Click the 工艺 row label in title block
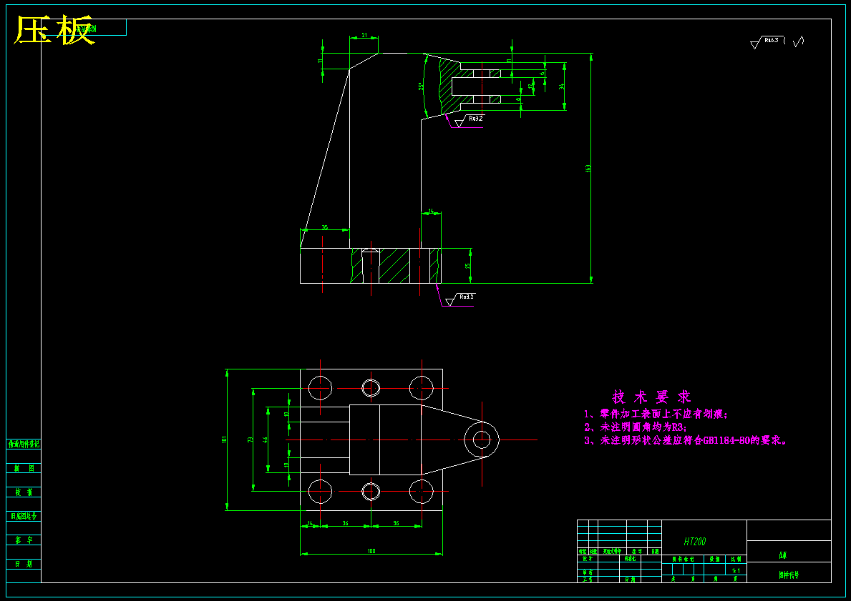Image resolution: width=851 pixels, height=601 pixels. click(587, 580)
